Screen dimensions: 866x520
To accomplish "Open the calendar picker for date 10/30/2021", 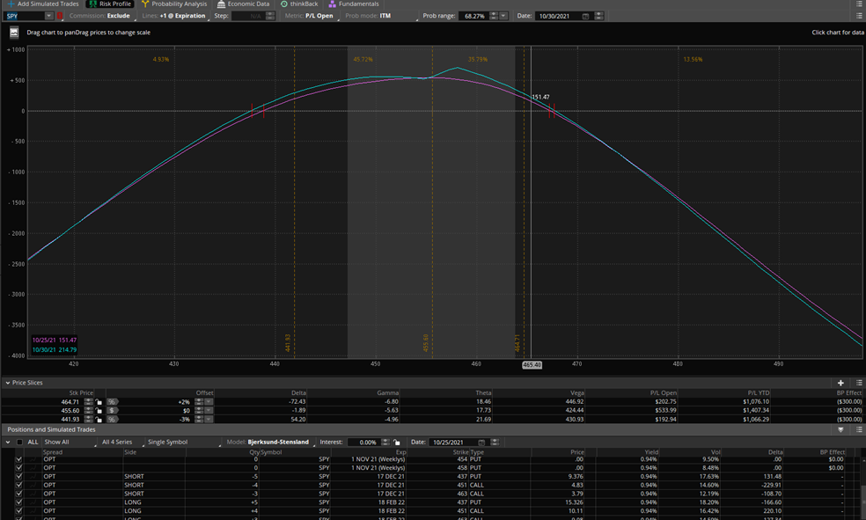I will pos(585,16).
